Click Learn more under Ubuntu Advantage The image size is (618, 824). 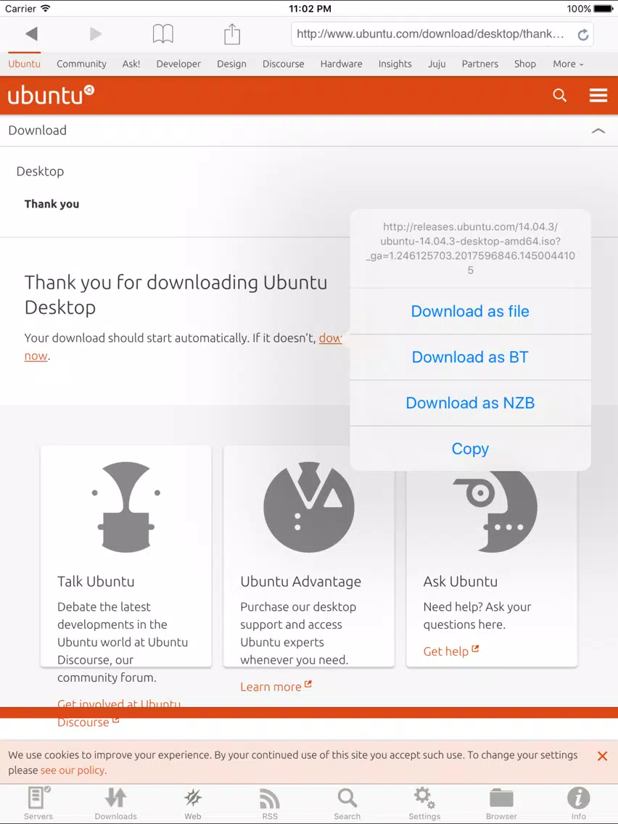coord(276,686)
